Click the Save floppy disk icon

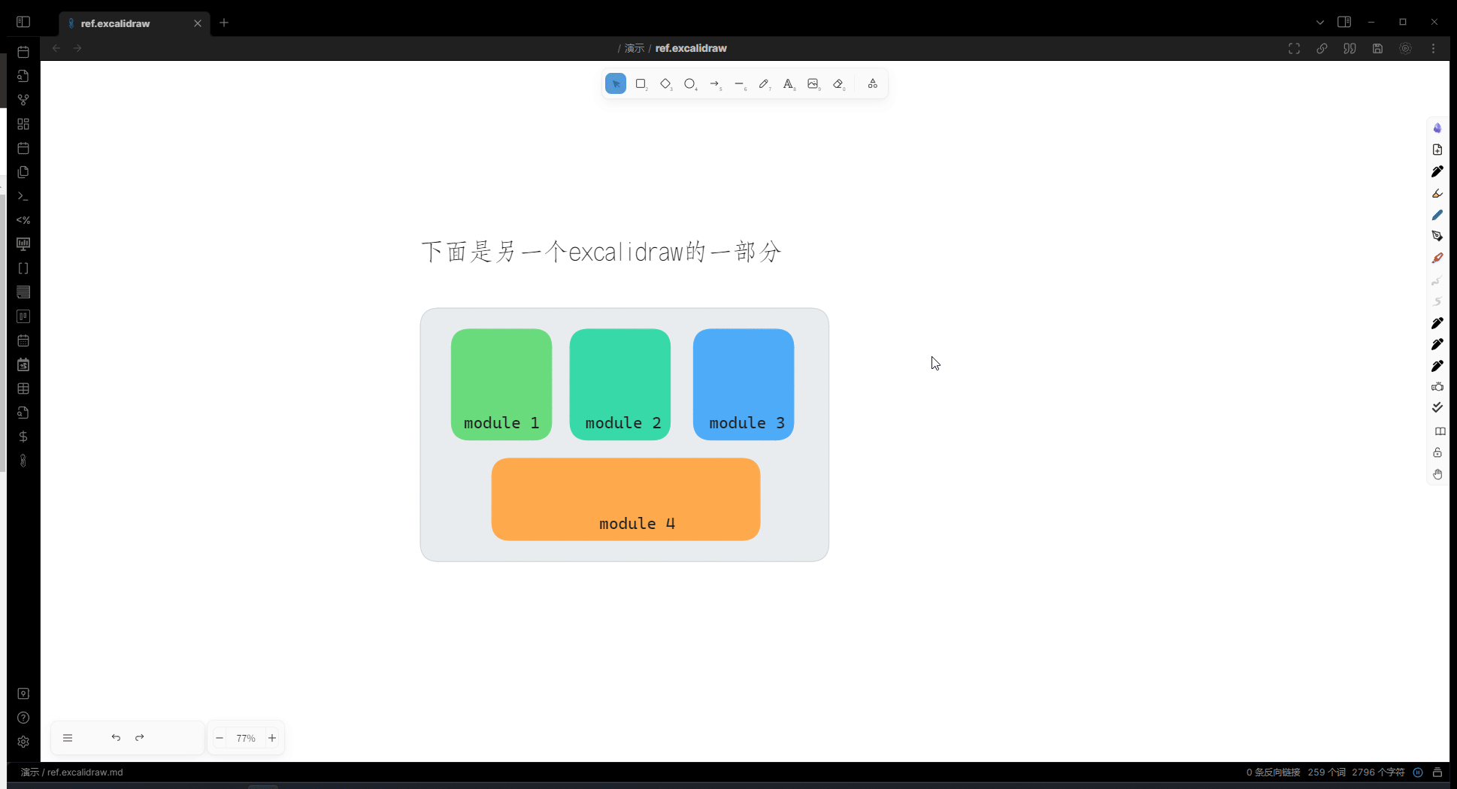pos(1377,48)
